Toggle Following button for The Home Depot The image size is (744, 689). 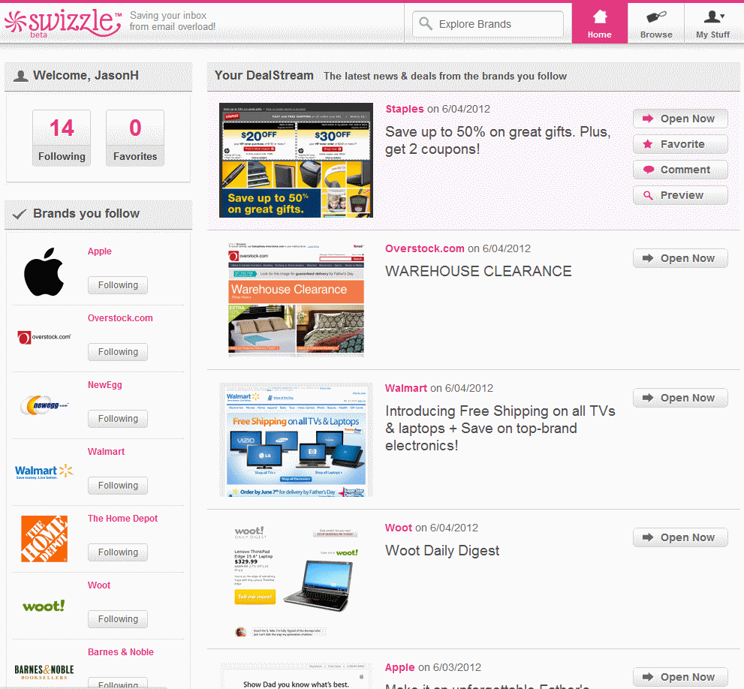click(x=118, y=552)
